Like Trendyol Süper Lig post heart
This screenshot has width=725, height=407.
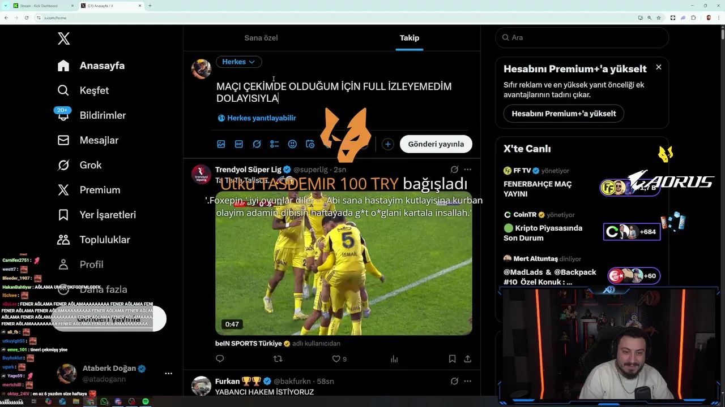tap(336, 358)
